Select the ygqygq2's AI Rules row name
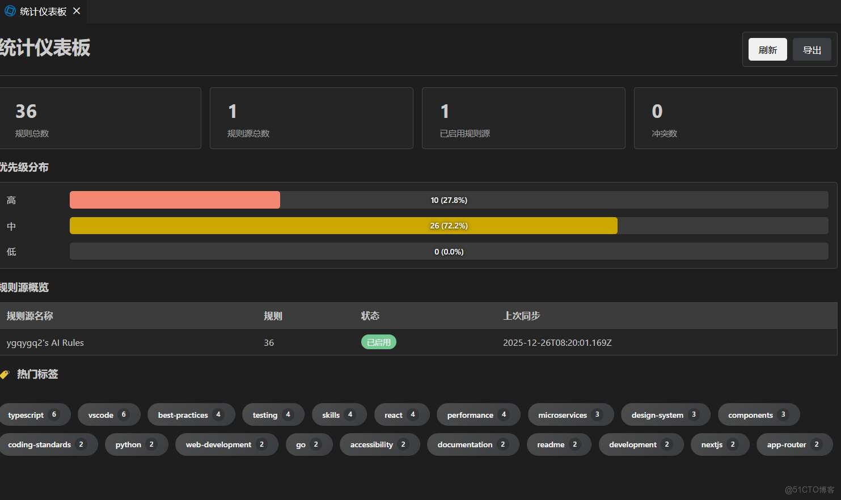Screen dimensions: 841x500 click(45, 342)
